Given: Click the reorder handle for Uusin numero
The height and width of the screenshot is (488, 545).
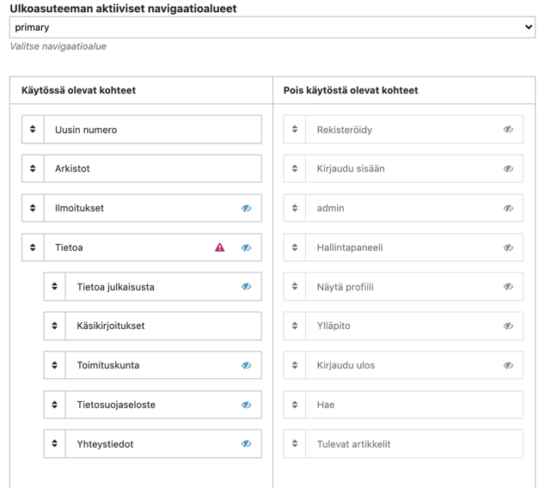Looking at the screenshot, I should [33, 129].
